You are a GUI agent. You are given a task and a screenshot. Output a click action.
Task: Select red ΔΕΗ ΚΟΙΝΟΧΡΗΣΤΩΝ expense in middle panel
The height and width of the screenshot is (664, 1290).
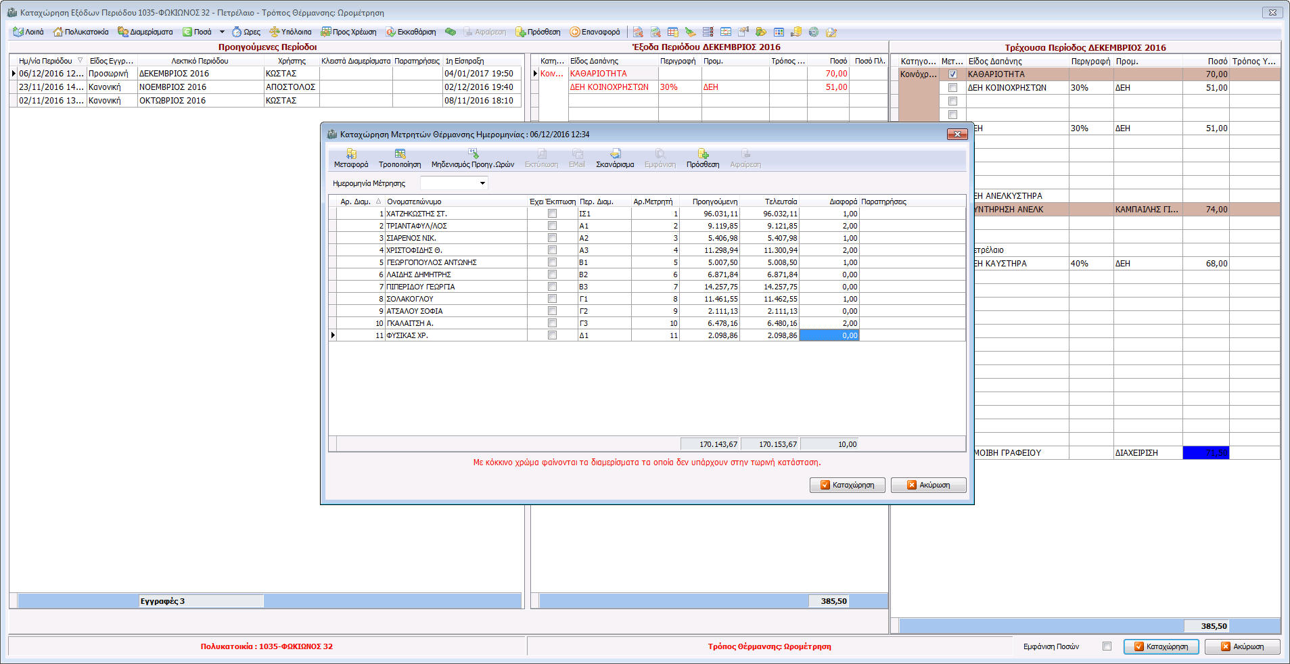(x=613, y=87)
